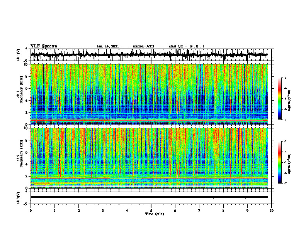The width and height of the screenshot is (306, 236).
Task: Click the "ch.3(V)" axis label
Action: (x=19, y=198)
